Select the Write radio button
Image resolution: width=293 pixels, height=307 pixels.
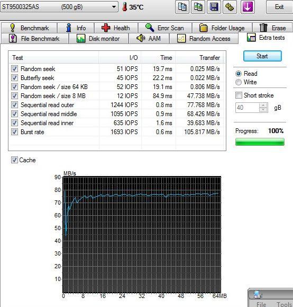(239, 82)
